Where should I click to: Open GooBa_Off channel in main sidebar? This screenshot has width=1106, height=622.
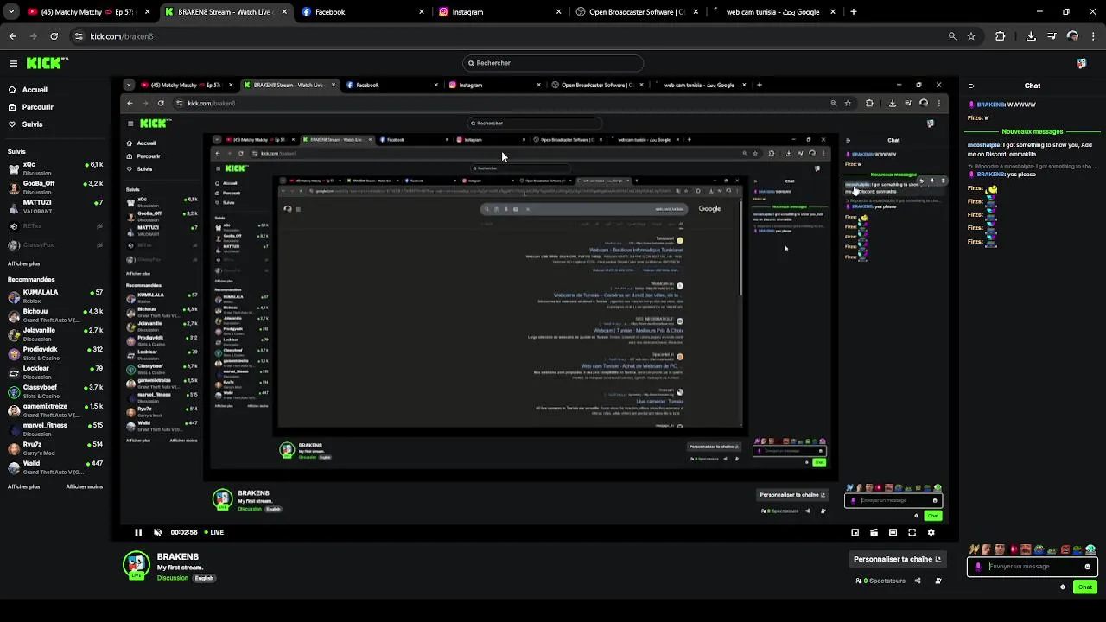click(x=55, y=187)
